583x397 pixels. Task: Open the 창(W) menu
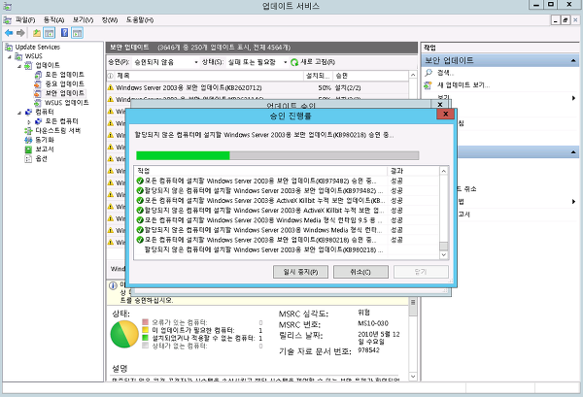click(110, 20)
